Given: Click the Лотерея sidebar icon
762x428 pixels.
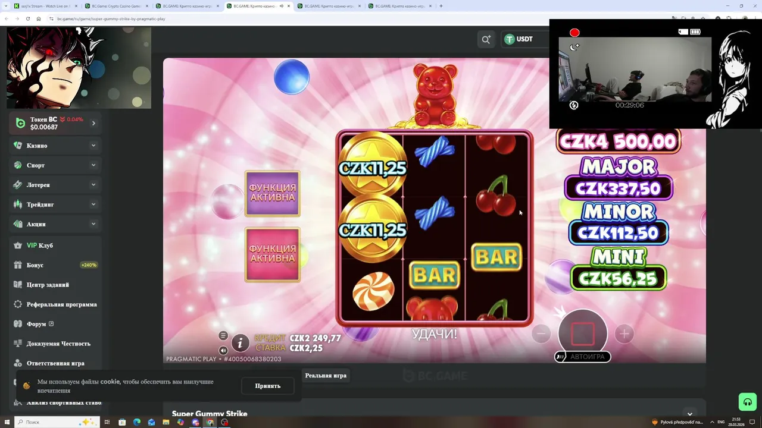Looking at the screenshot, I should click(18, 185).
